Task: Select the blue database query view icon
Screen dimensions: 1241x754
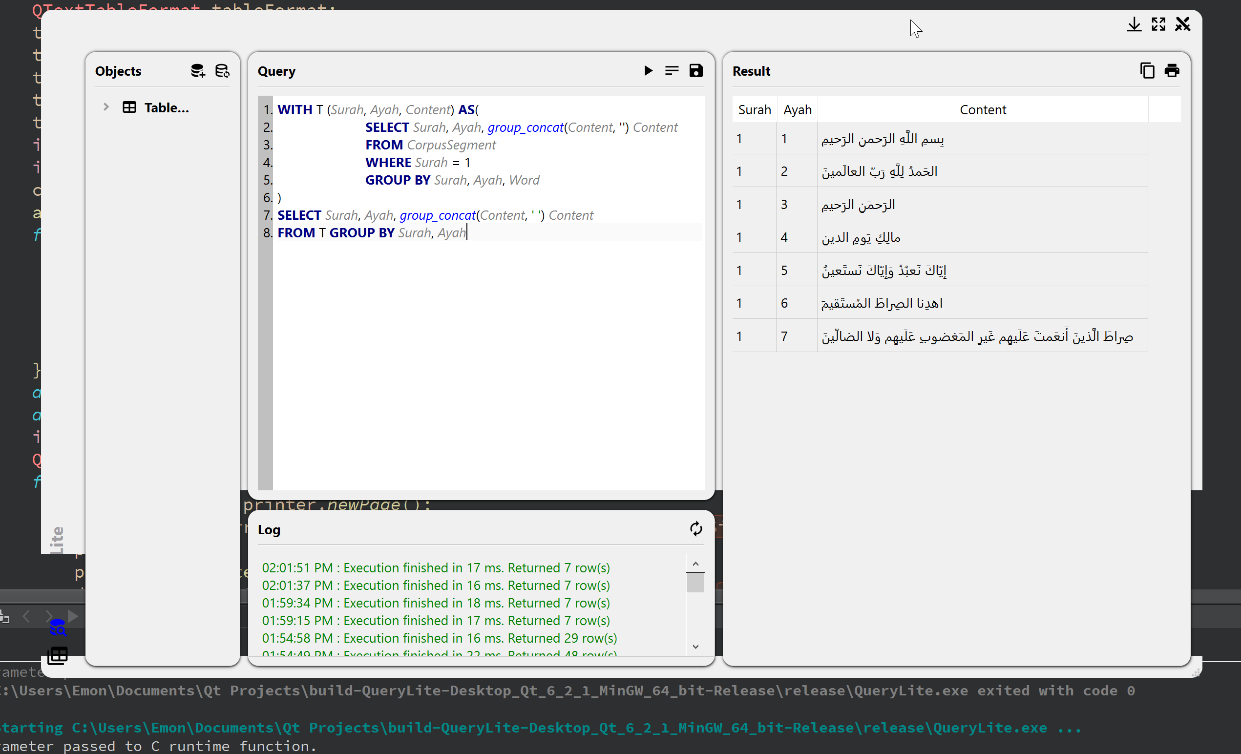Action: coord(58,628)
